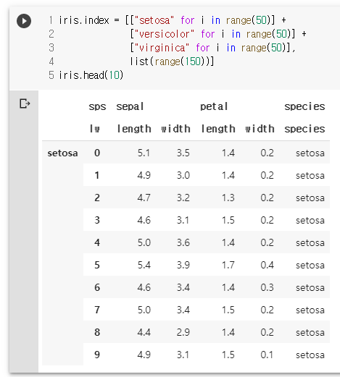Click row index 0 in table
The image size is (340, 377).
pos(97,153)
